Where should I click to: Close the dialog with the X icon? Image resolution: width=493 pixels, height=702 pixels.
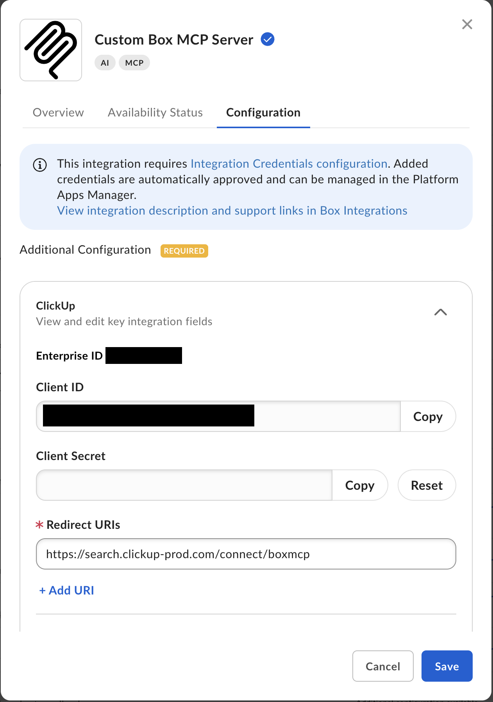click(x=467, y=24)
